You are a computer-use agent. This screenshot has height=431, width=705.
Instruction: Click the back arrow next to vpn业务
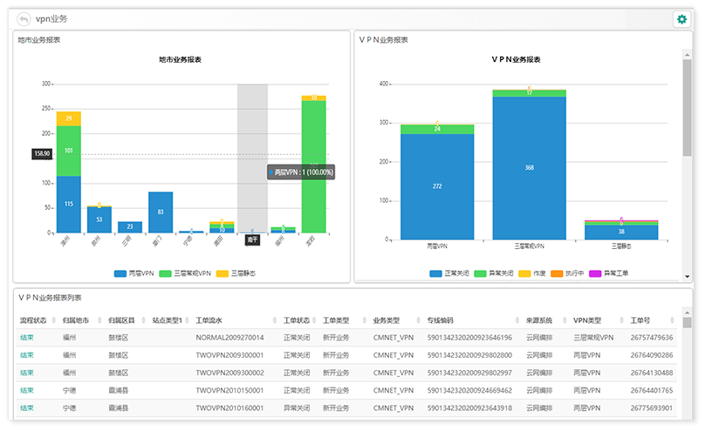(24, 18)
